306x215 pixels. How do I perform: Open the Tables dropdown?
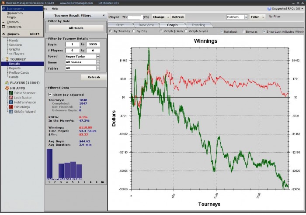[x=98, y=68]
